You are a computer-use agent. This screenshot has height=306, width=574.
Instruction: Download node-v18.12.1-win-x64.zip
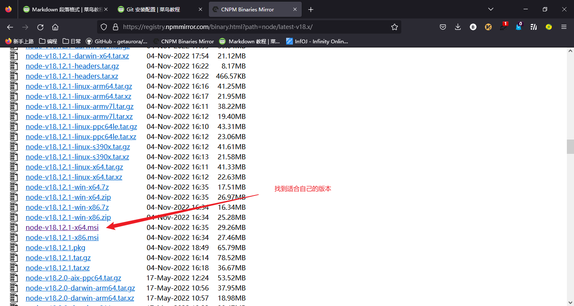(x=68, y=197)
